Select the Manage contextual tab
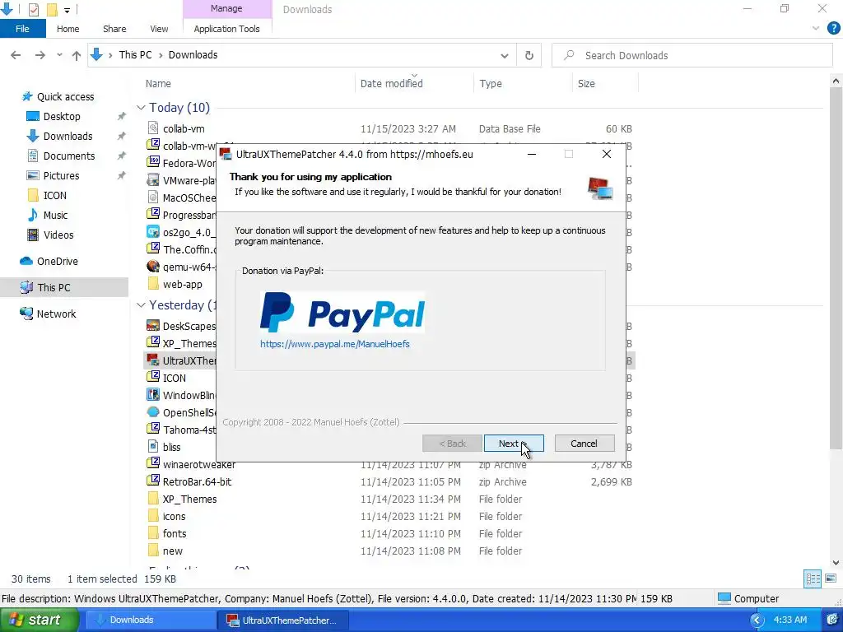This screenshot has height=632, width=843. point(226,8)
